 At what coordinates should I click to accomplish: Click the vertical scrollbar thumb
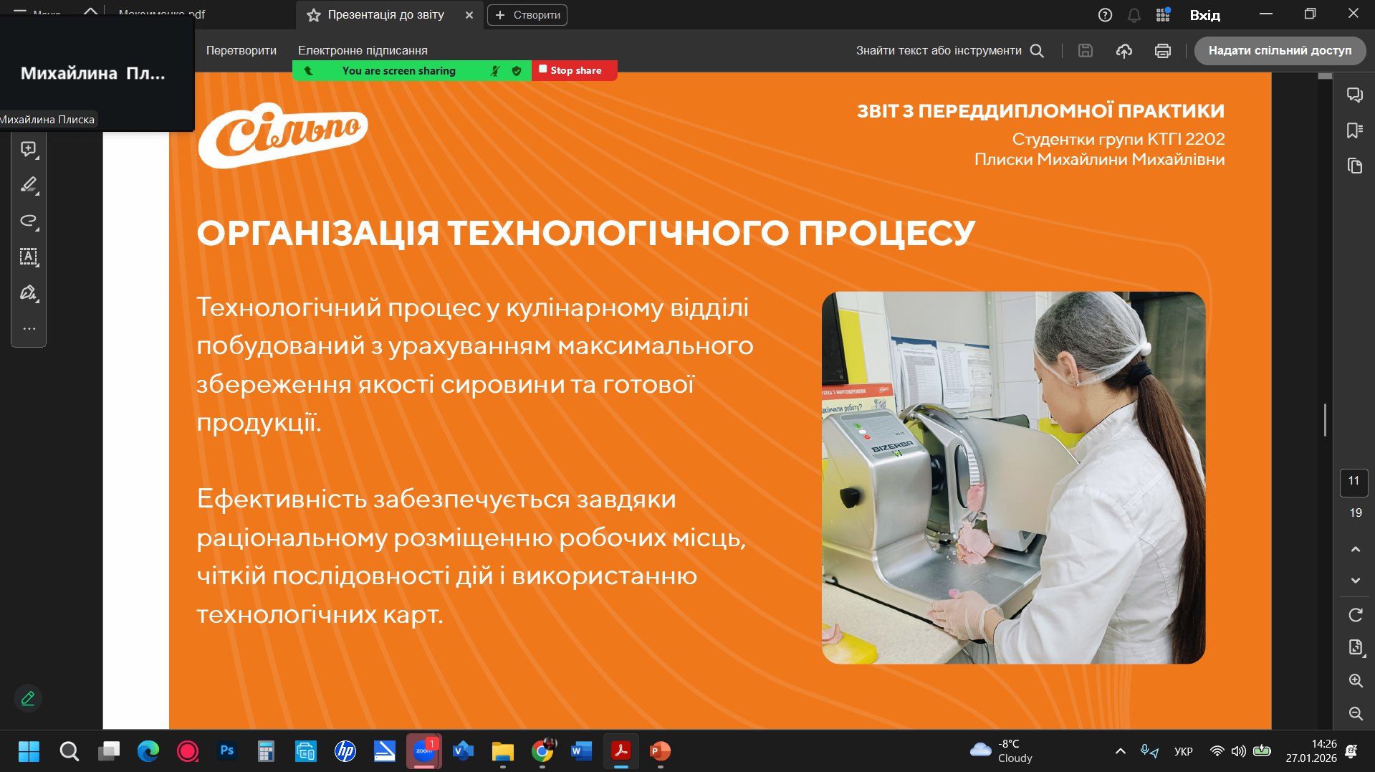tap(1325, 420)
